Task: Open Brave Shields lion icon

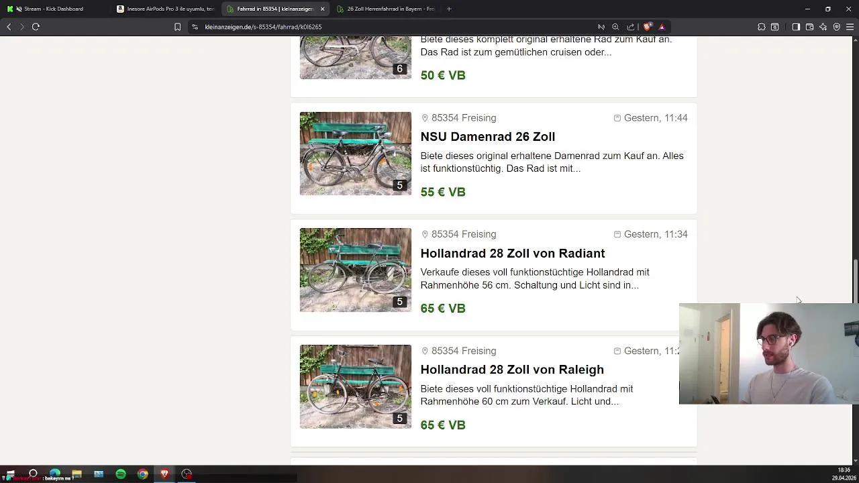Action: pos(647,27)
